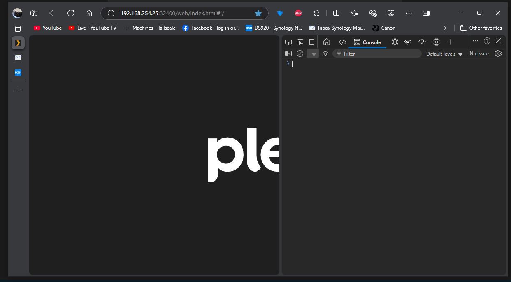Screen dimensions: 511x282
Task: Open DevTools help icon
Action: click(x=487, y=41)
